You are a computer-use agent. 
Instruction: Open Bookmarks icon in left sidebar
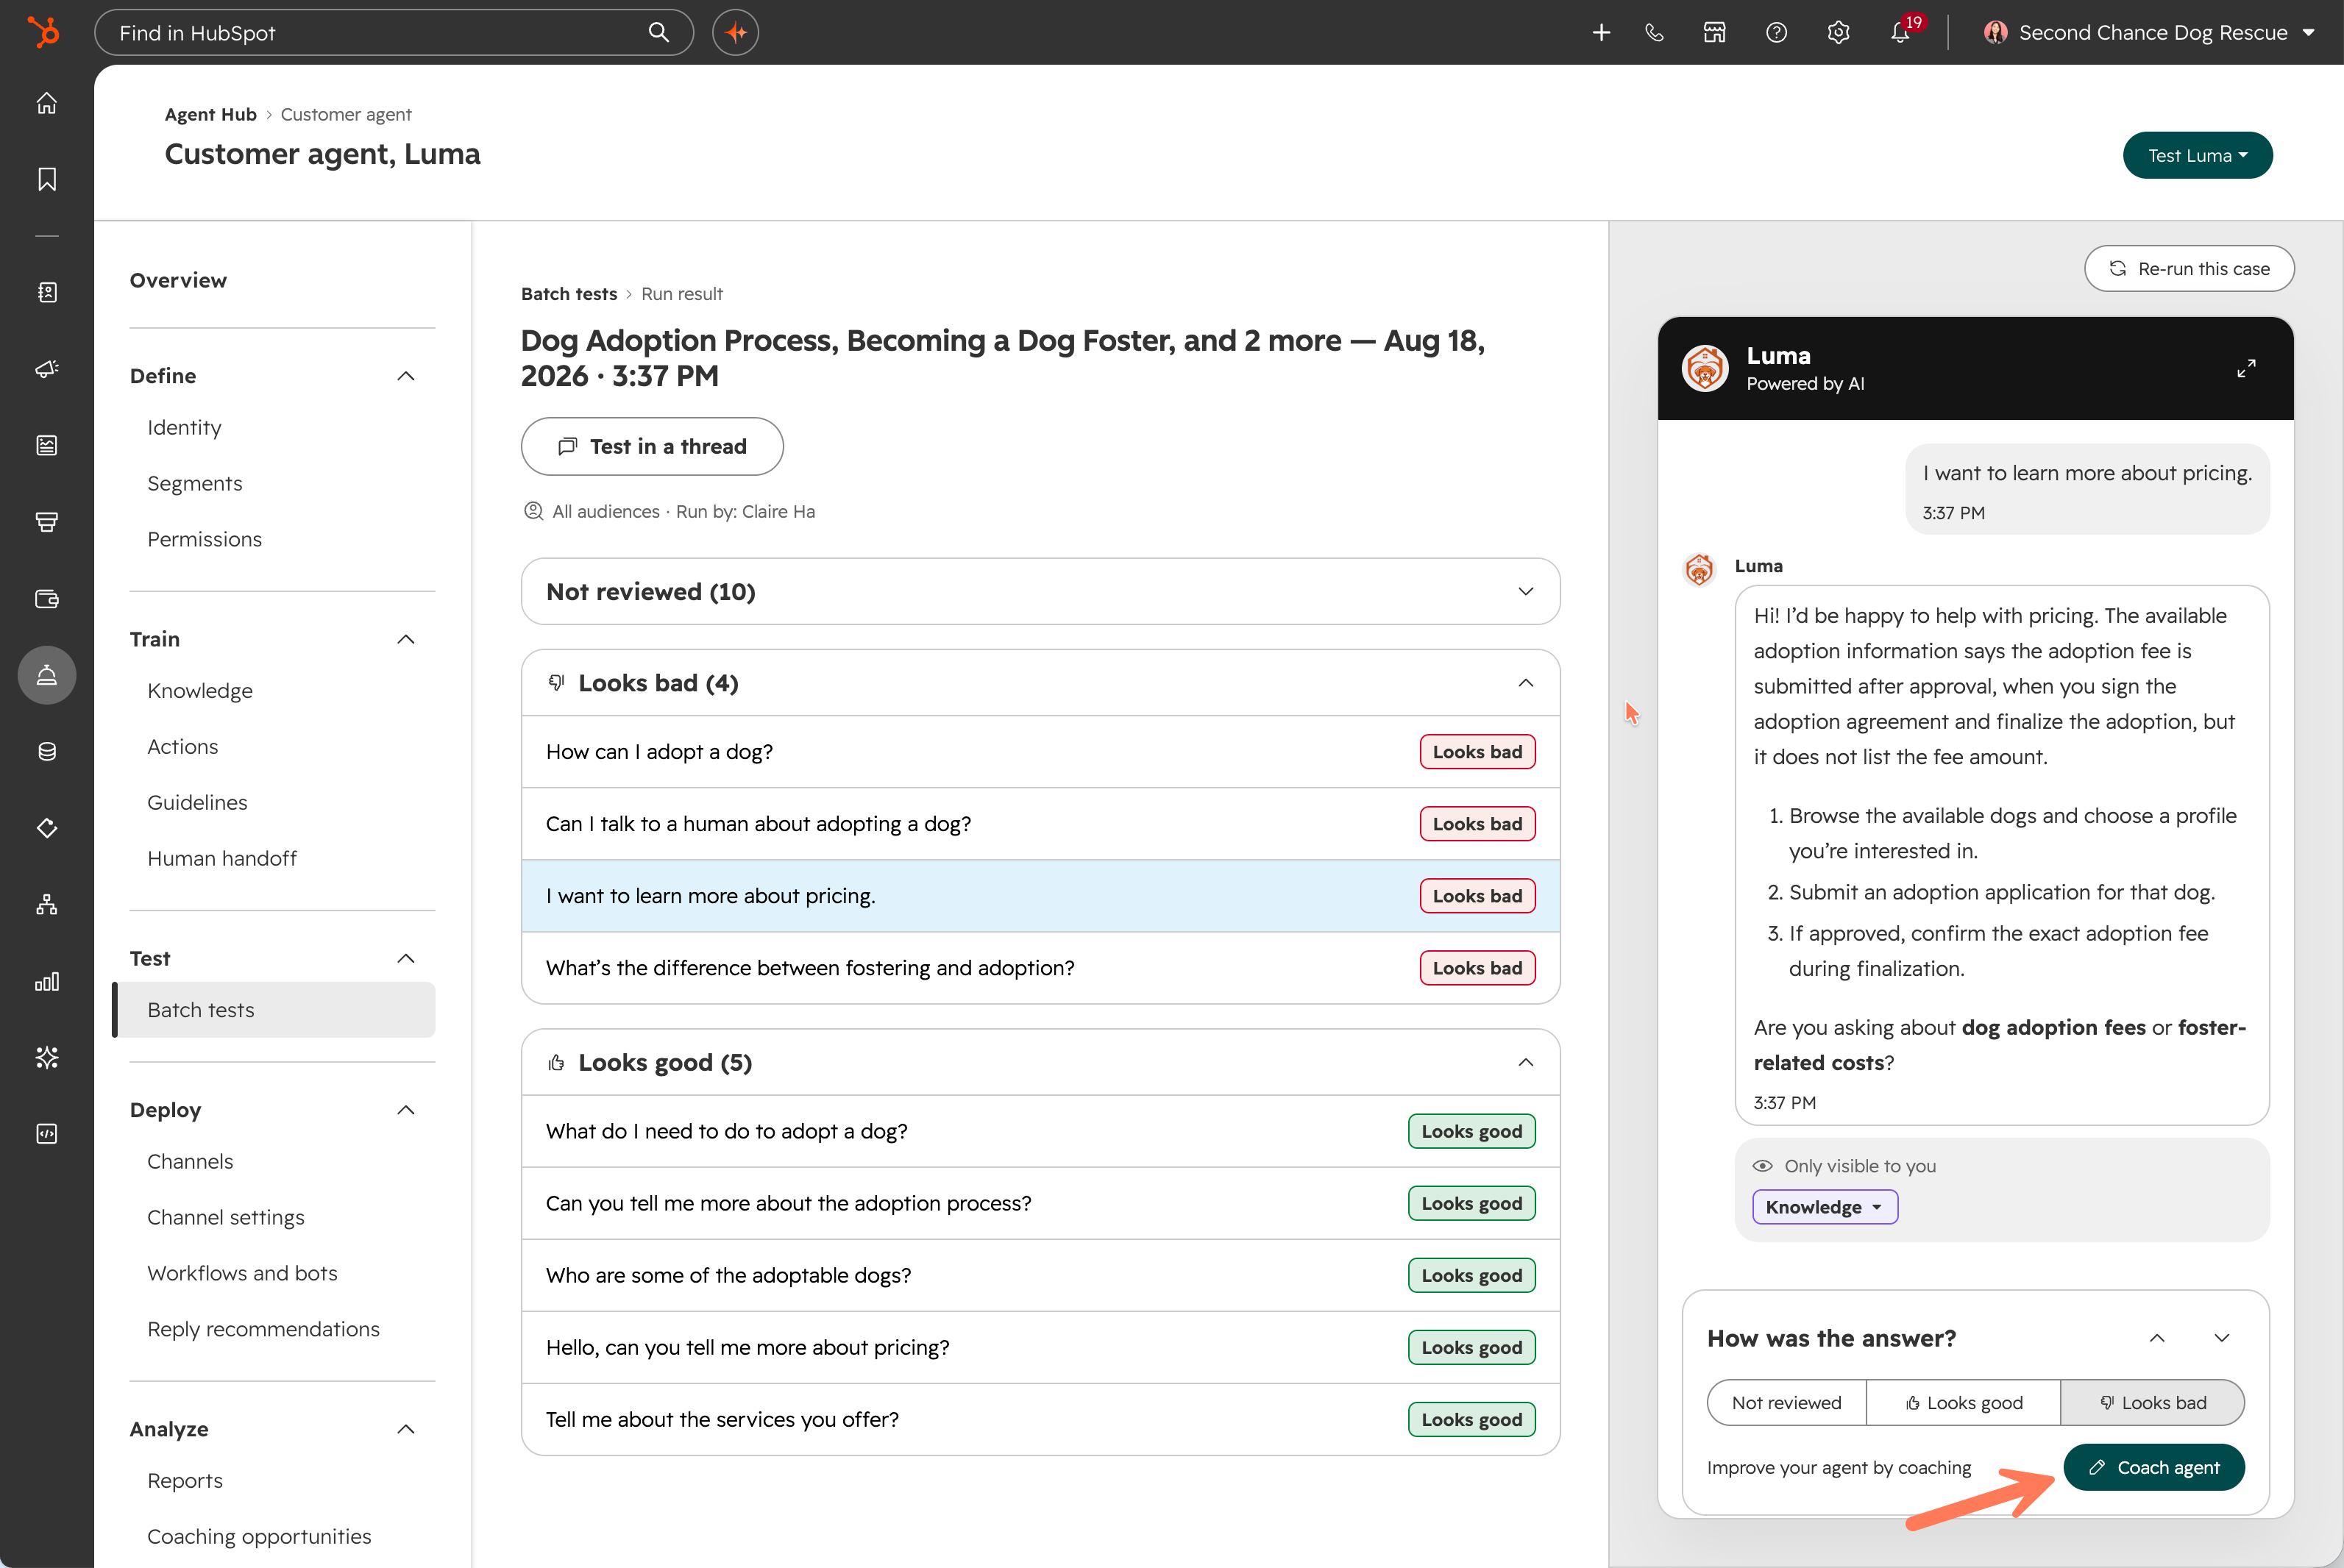[x=47, y=179]
